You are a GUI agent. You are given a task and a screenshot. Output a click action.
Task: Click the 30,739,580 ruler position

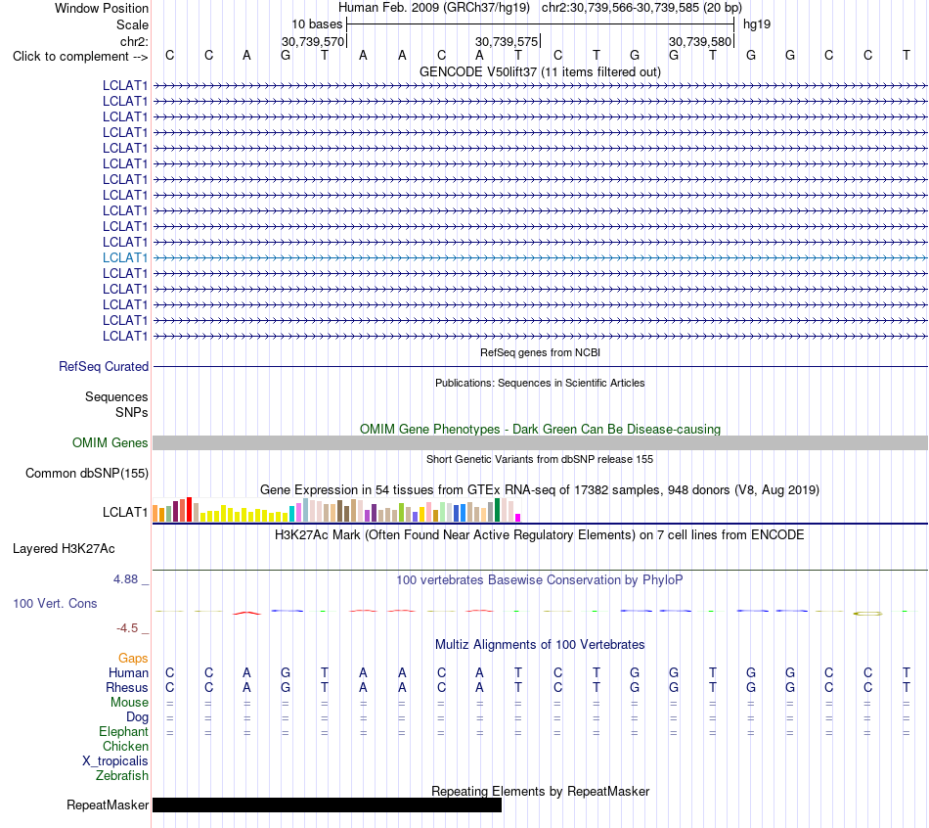pyautogui.click(x=700, y=41)
